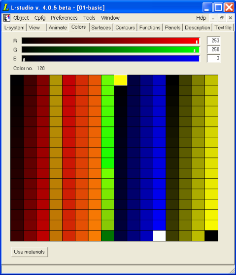Screen dimensions: 236x275
Task: Open the document icon menu beside Object
Action: click(x=7, y=18)
